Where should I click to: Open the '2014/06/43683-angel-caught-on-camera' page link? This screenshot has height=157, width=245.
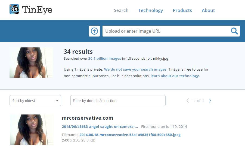click(x=100, y=126)
